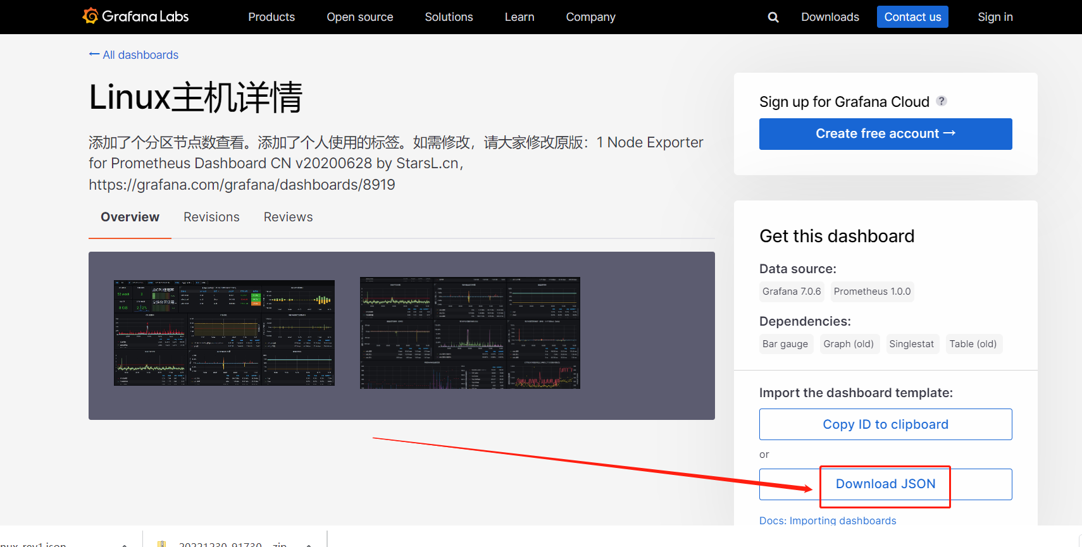Open the Solutions menu

(449, 17)
